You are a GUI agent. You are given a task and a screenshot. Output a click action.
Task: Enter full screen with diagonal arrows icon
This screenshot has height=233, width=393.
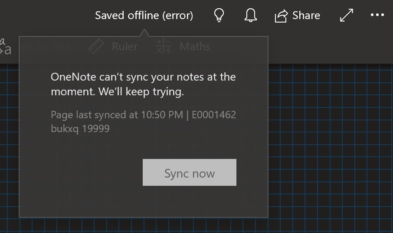tap(347, 15)
